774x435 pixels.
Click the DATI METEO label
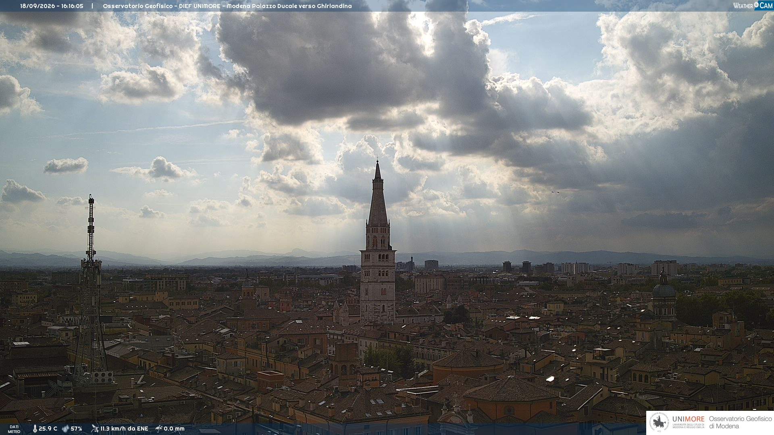point(14,429)
